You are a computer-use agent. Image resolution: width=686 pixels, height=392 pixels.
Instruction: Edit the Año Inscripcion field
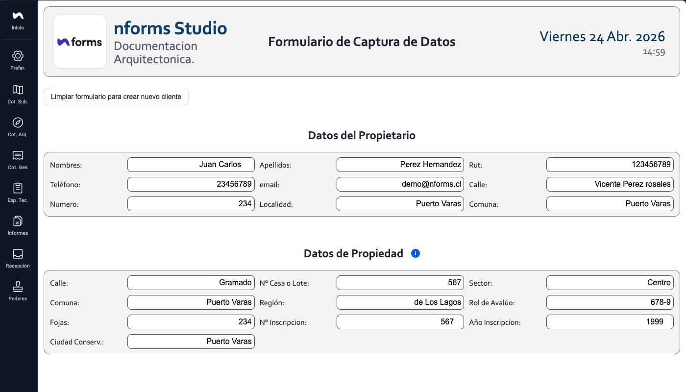point(610,322)
